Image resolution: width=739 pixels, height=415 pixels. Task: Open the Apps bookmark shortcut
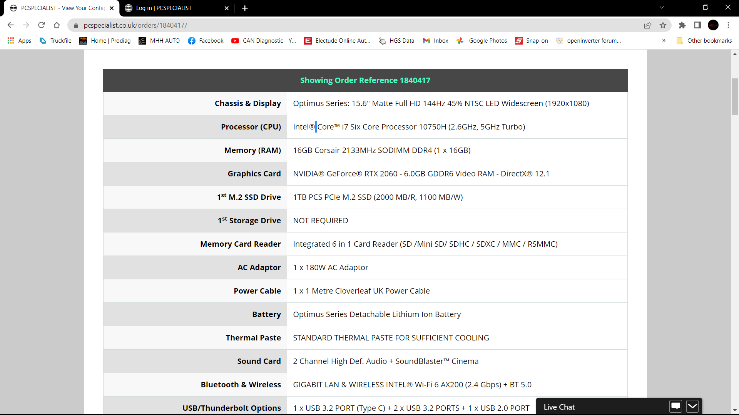(x=19, y=41)
